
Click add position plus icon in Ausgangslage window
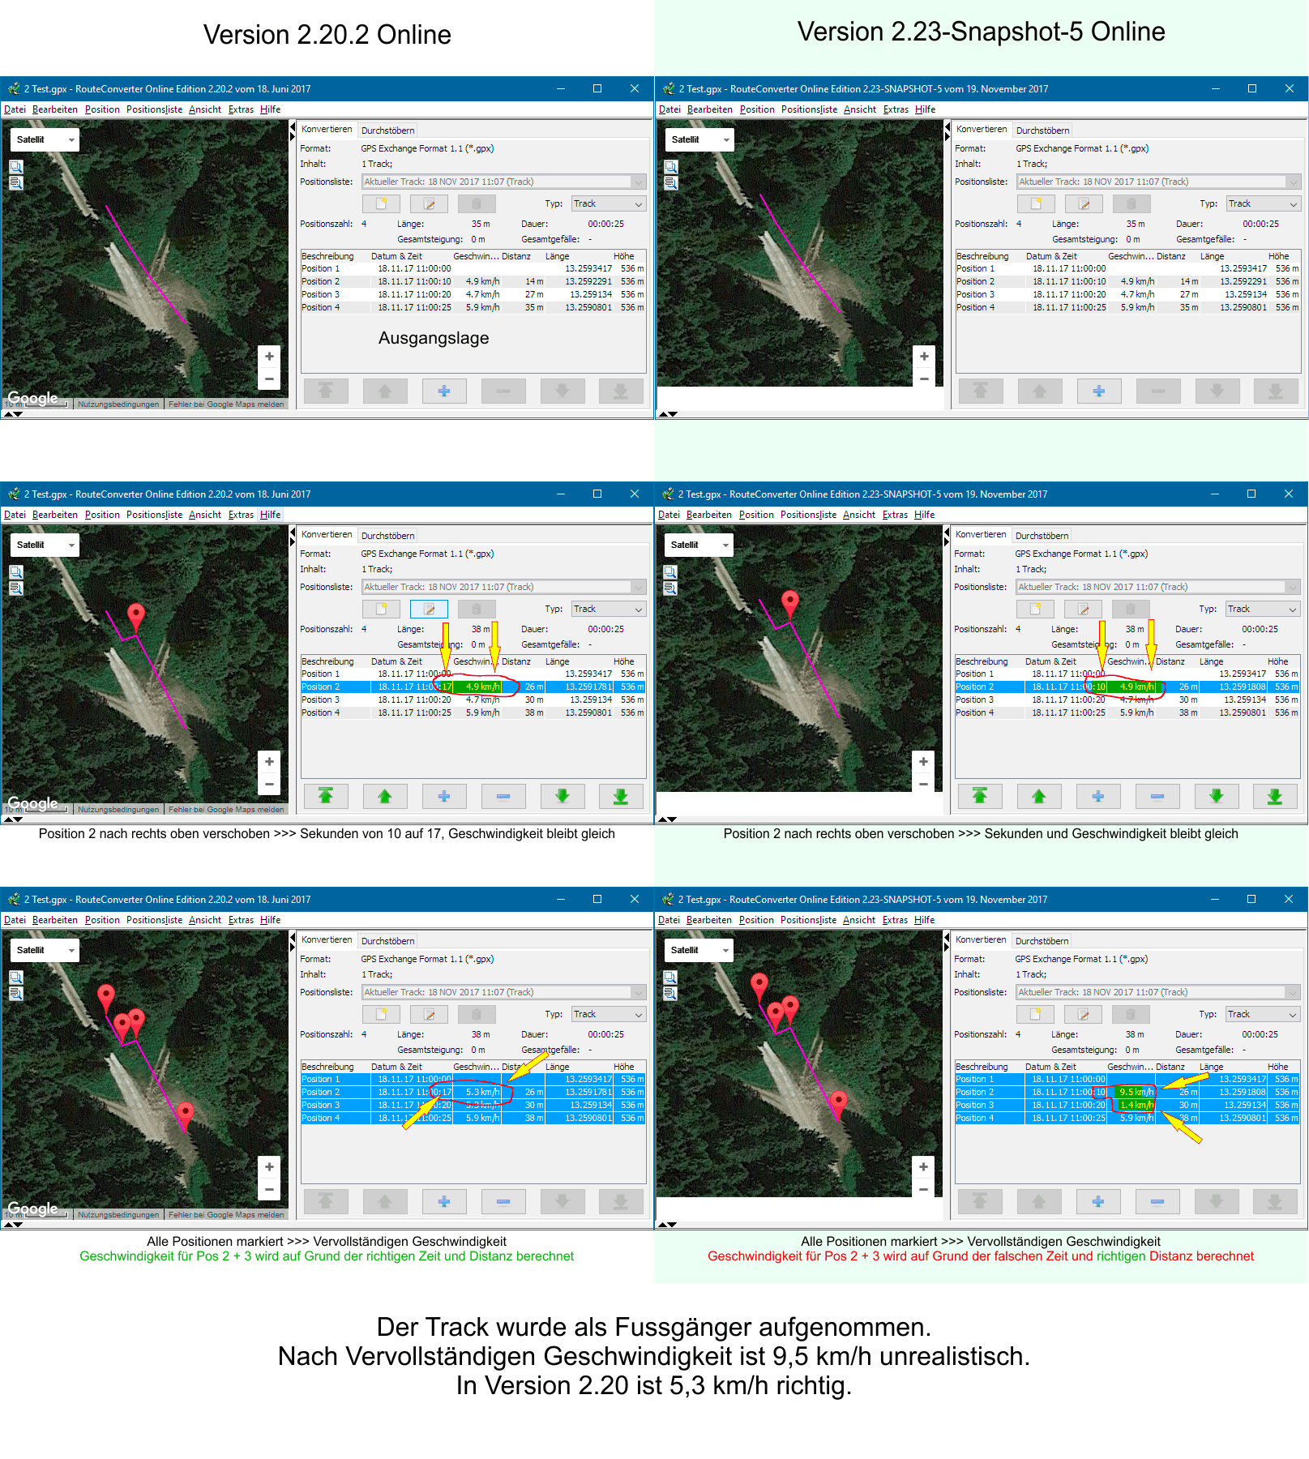[443, 391]
